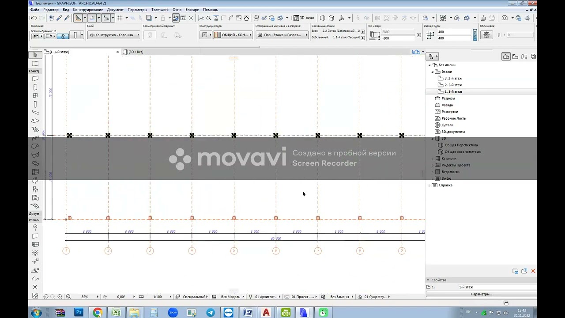
Task: Click the previous zoom icon in status bar
Action: 45,297
